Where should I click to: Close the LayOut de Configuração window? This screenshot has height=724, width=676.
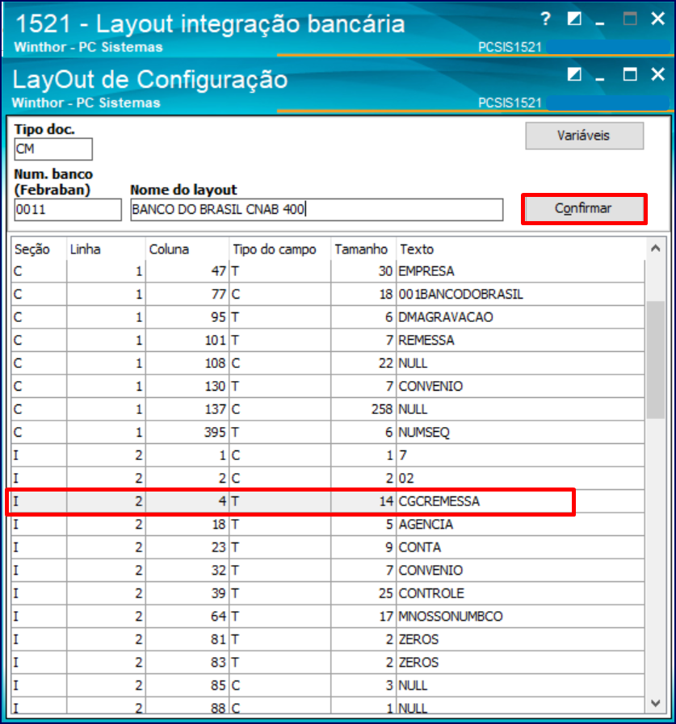click(657, 74)
